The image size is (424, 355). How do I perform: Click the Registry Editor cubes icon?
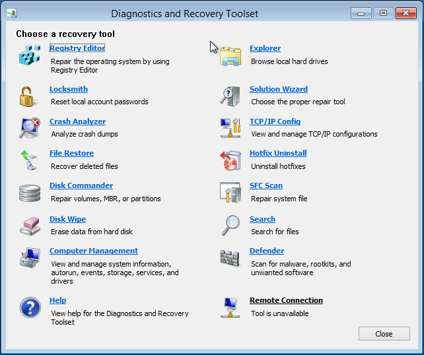(30, 55)
